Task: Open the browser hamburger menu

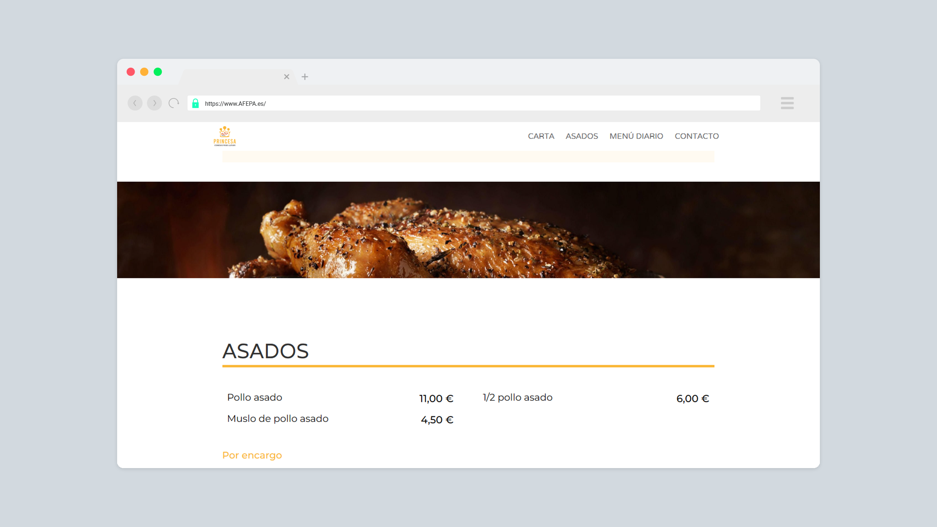Action: pyautogui.click(x=787, y=103)
